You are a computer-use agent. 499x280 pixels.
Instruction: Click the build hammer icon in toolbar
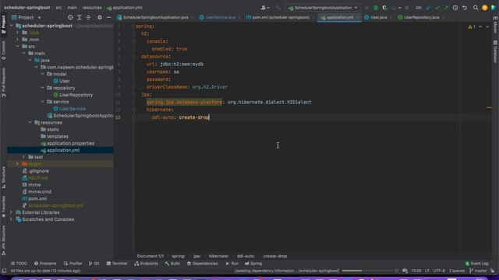[278, 8]
